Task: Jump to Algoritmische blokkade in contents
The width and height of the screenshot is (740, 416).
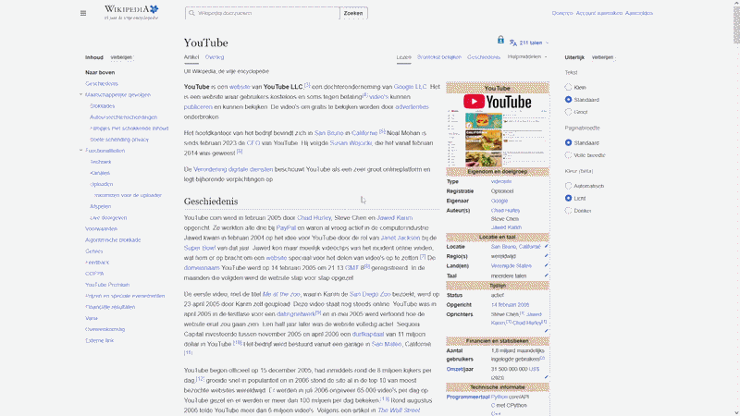Action: (113, 240)
